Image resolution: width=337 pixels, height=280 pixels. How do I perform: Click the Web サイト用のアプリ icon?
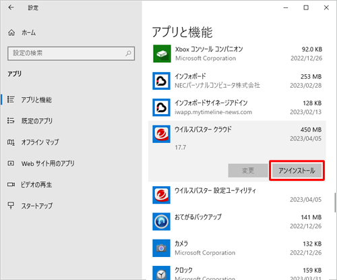11,163
